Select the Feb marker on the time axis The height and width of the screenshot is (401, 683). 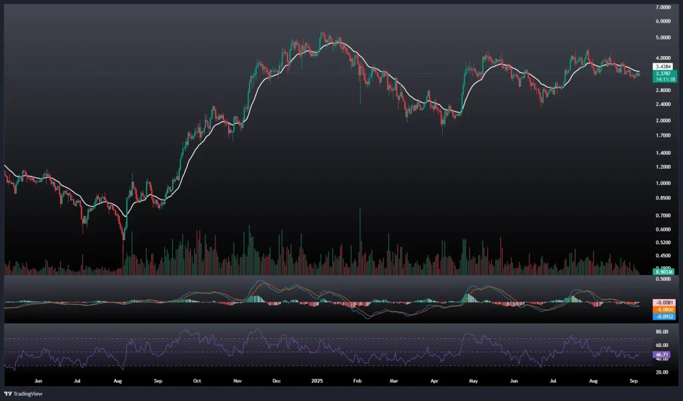(356, 380)
